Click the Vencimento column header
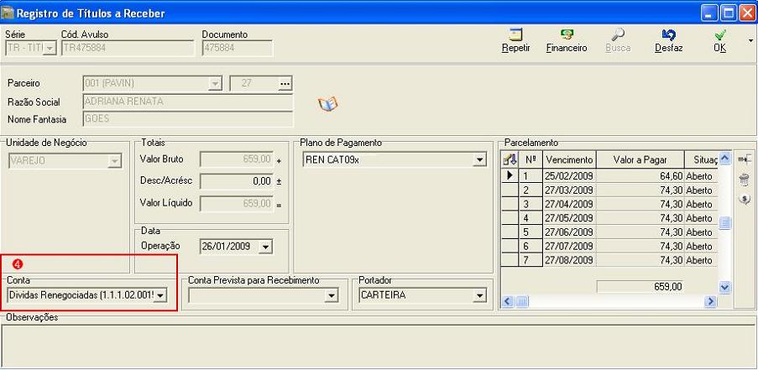This screenshot has width=758, height=370. [569, 159]
